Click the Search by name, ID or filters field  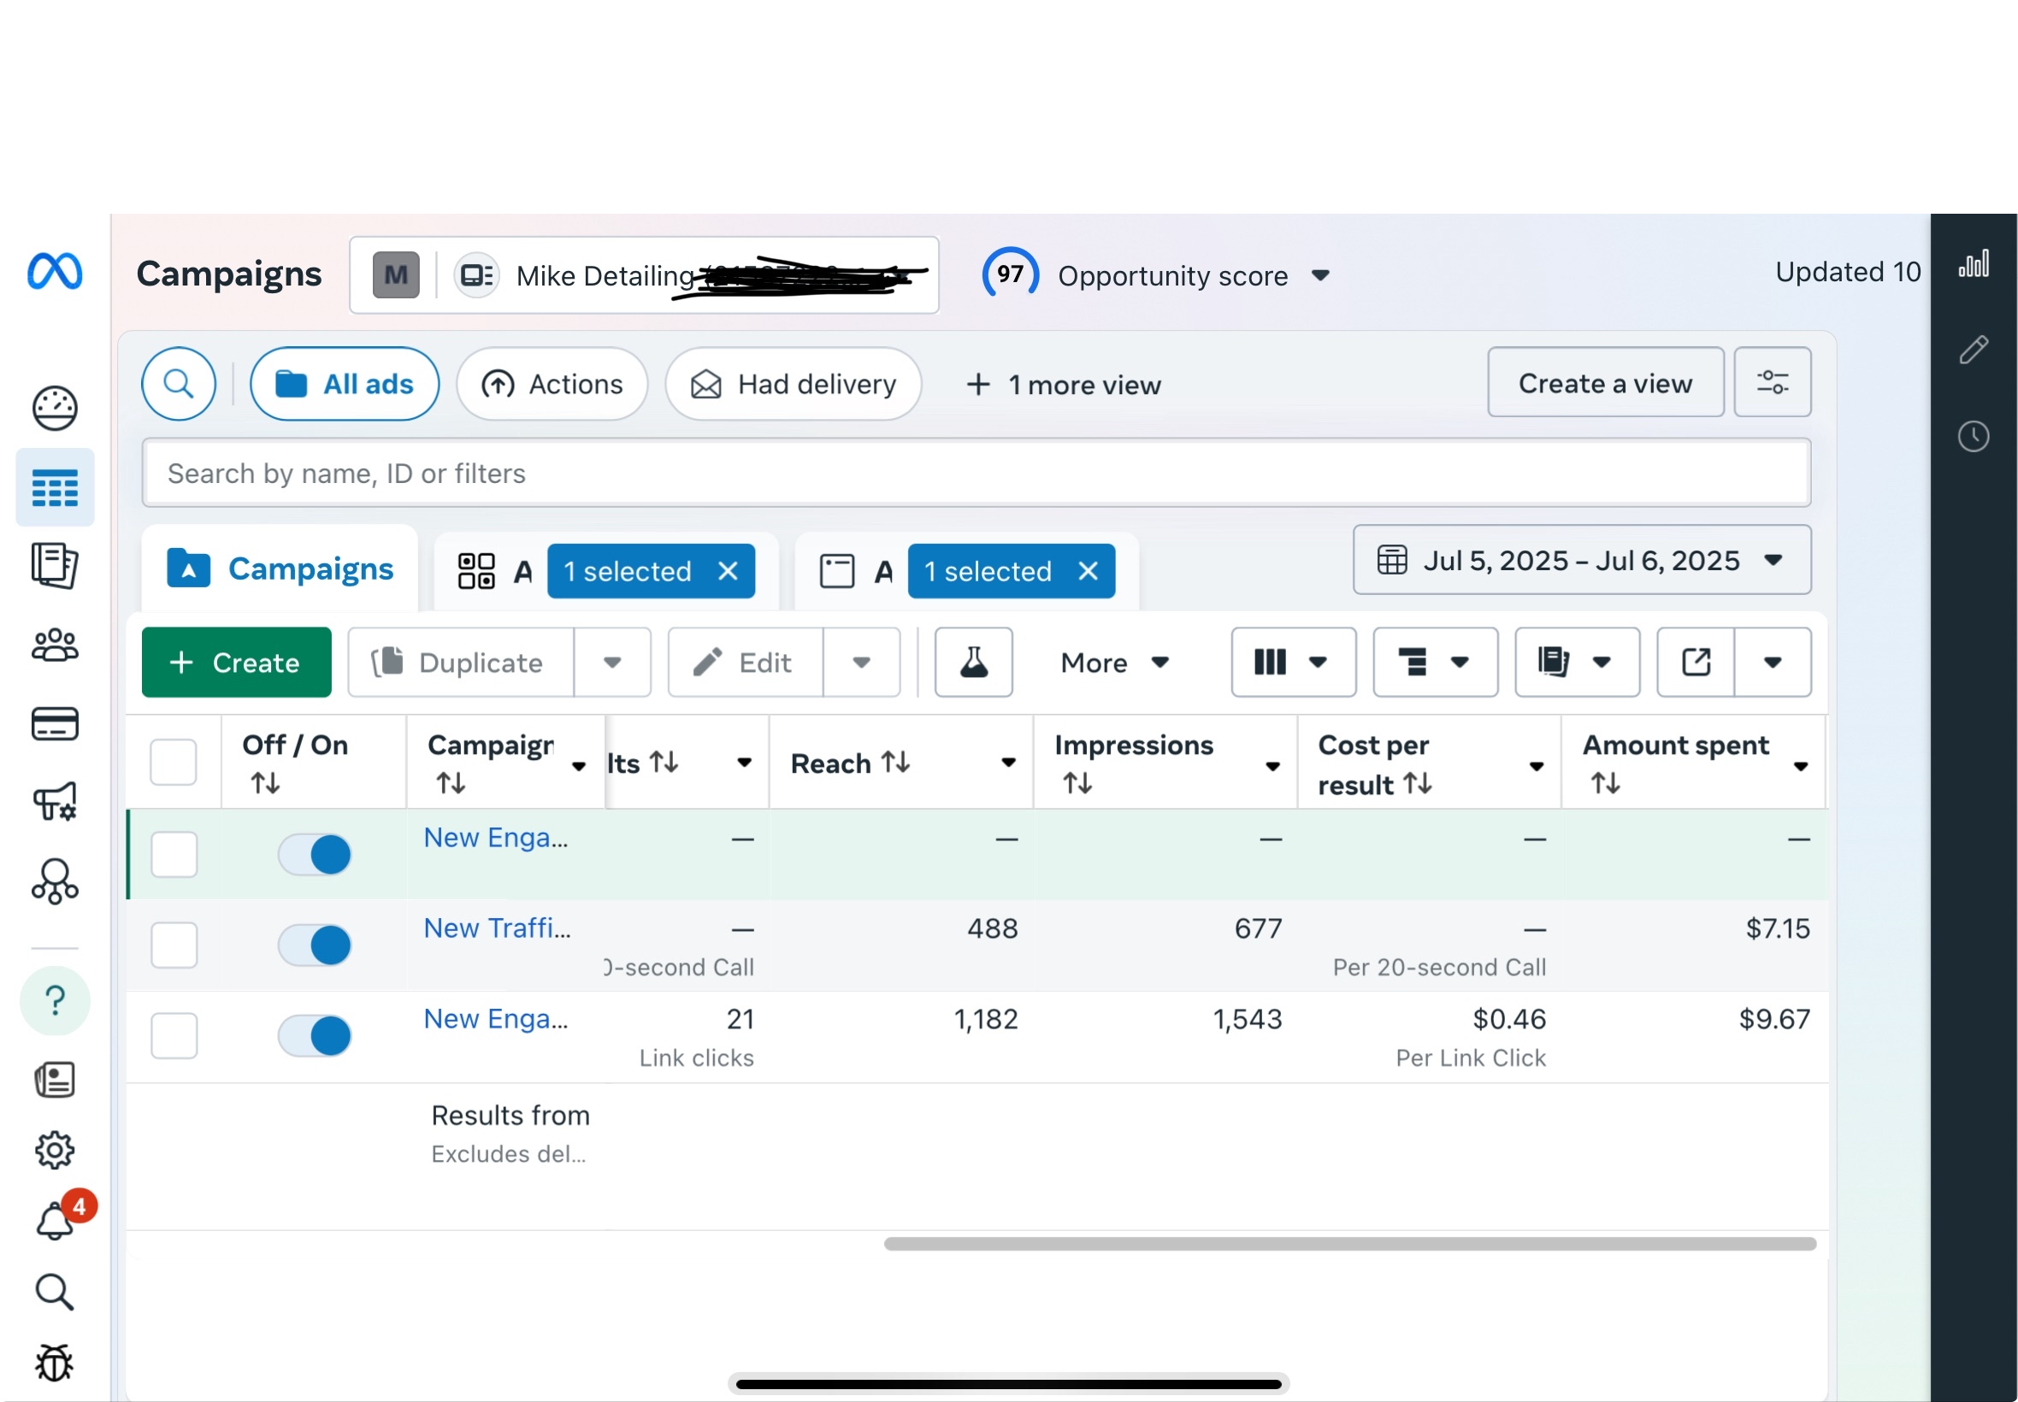975,474
